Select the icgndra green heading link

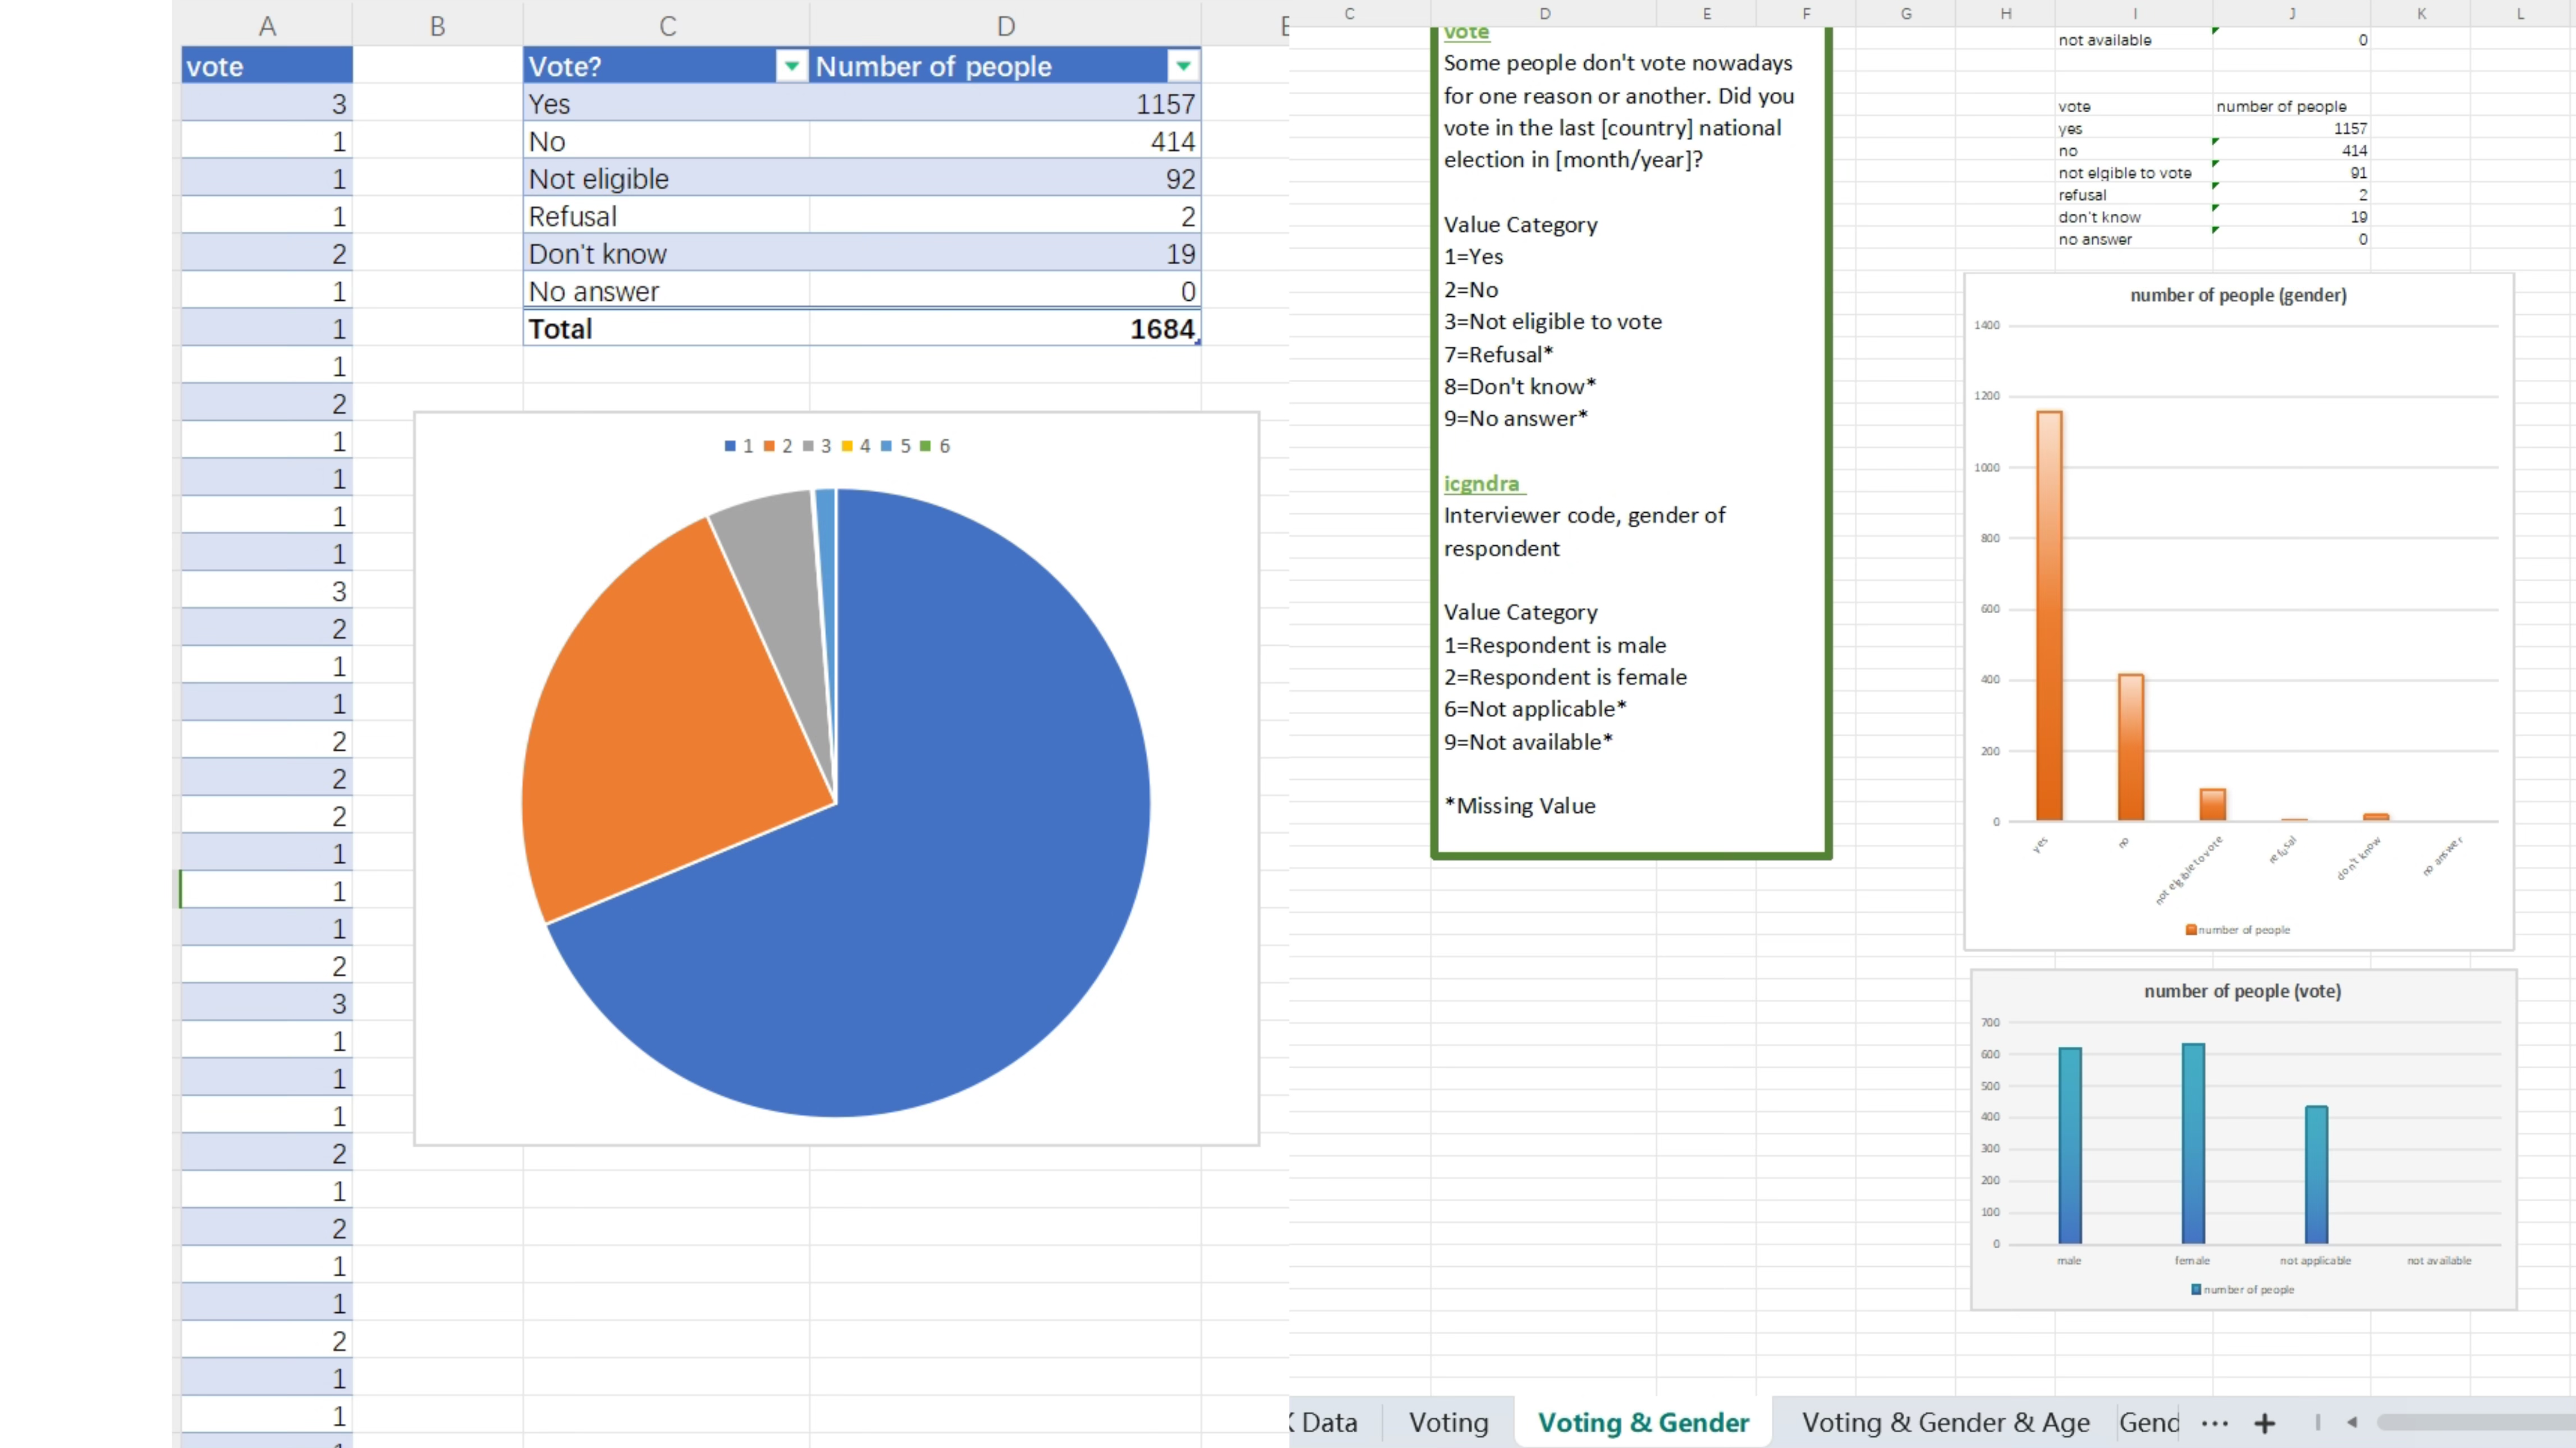(x=1481, y=484)
